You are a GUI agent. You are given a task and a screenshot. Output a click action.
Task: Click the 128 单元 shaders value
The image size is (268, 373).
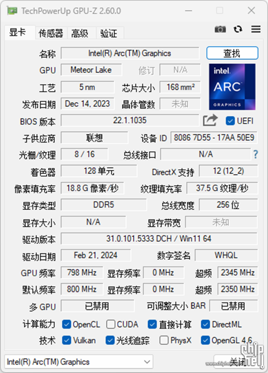(99, 171)
